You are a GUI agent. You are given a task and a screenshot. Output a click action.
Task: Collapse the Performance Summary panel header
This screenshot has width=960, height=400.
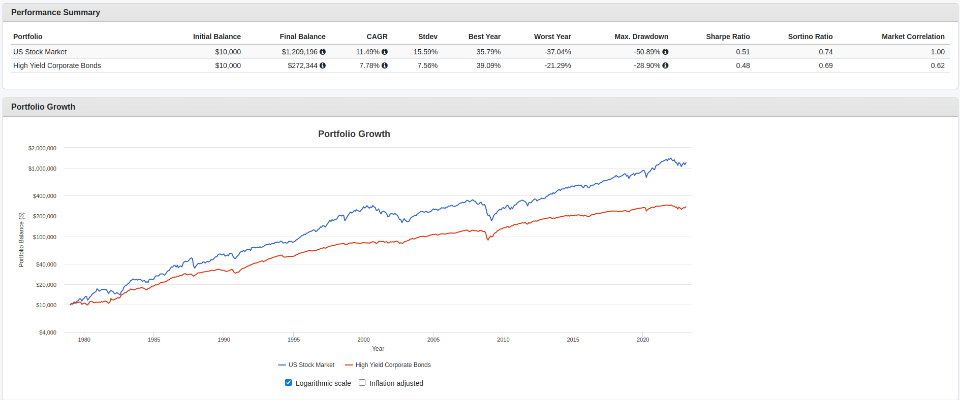(55, 13)
